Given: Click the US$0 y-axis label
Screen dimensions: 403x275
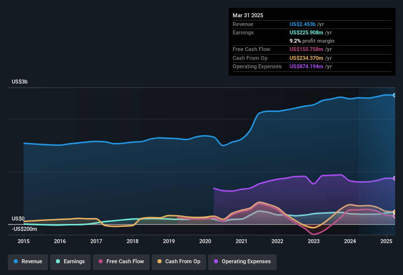Looking at the screenshot, I should click(x=18, y=219).
